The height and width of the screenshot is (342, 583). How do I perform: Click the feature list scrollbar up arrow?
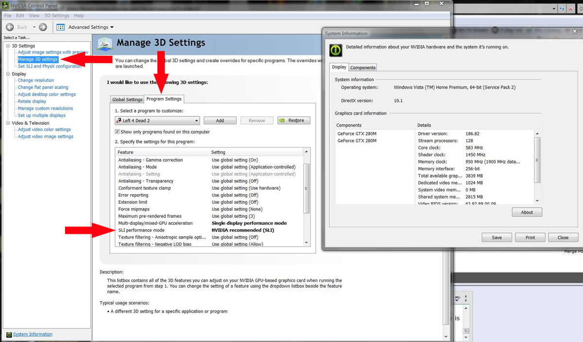[x=307, y=152]
